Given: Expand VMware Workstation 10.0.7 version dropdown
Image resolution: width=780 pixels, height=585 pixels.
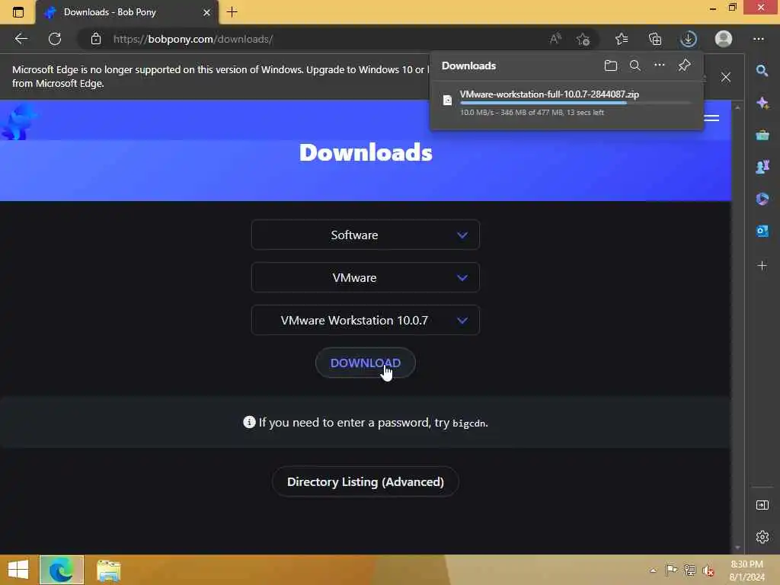Looking at the screenshot, I should coord(366,321).
